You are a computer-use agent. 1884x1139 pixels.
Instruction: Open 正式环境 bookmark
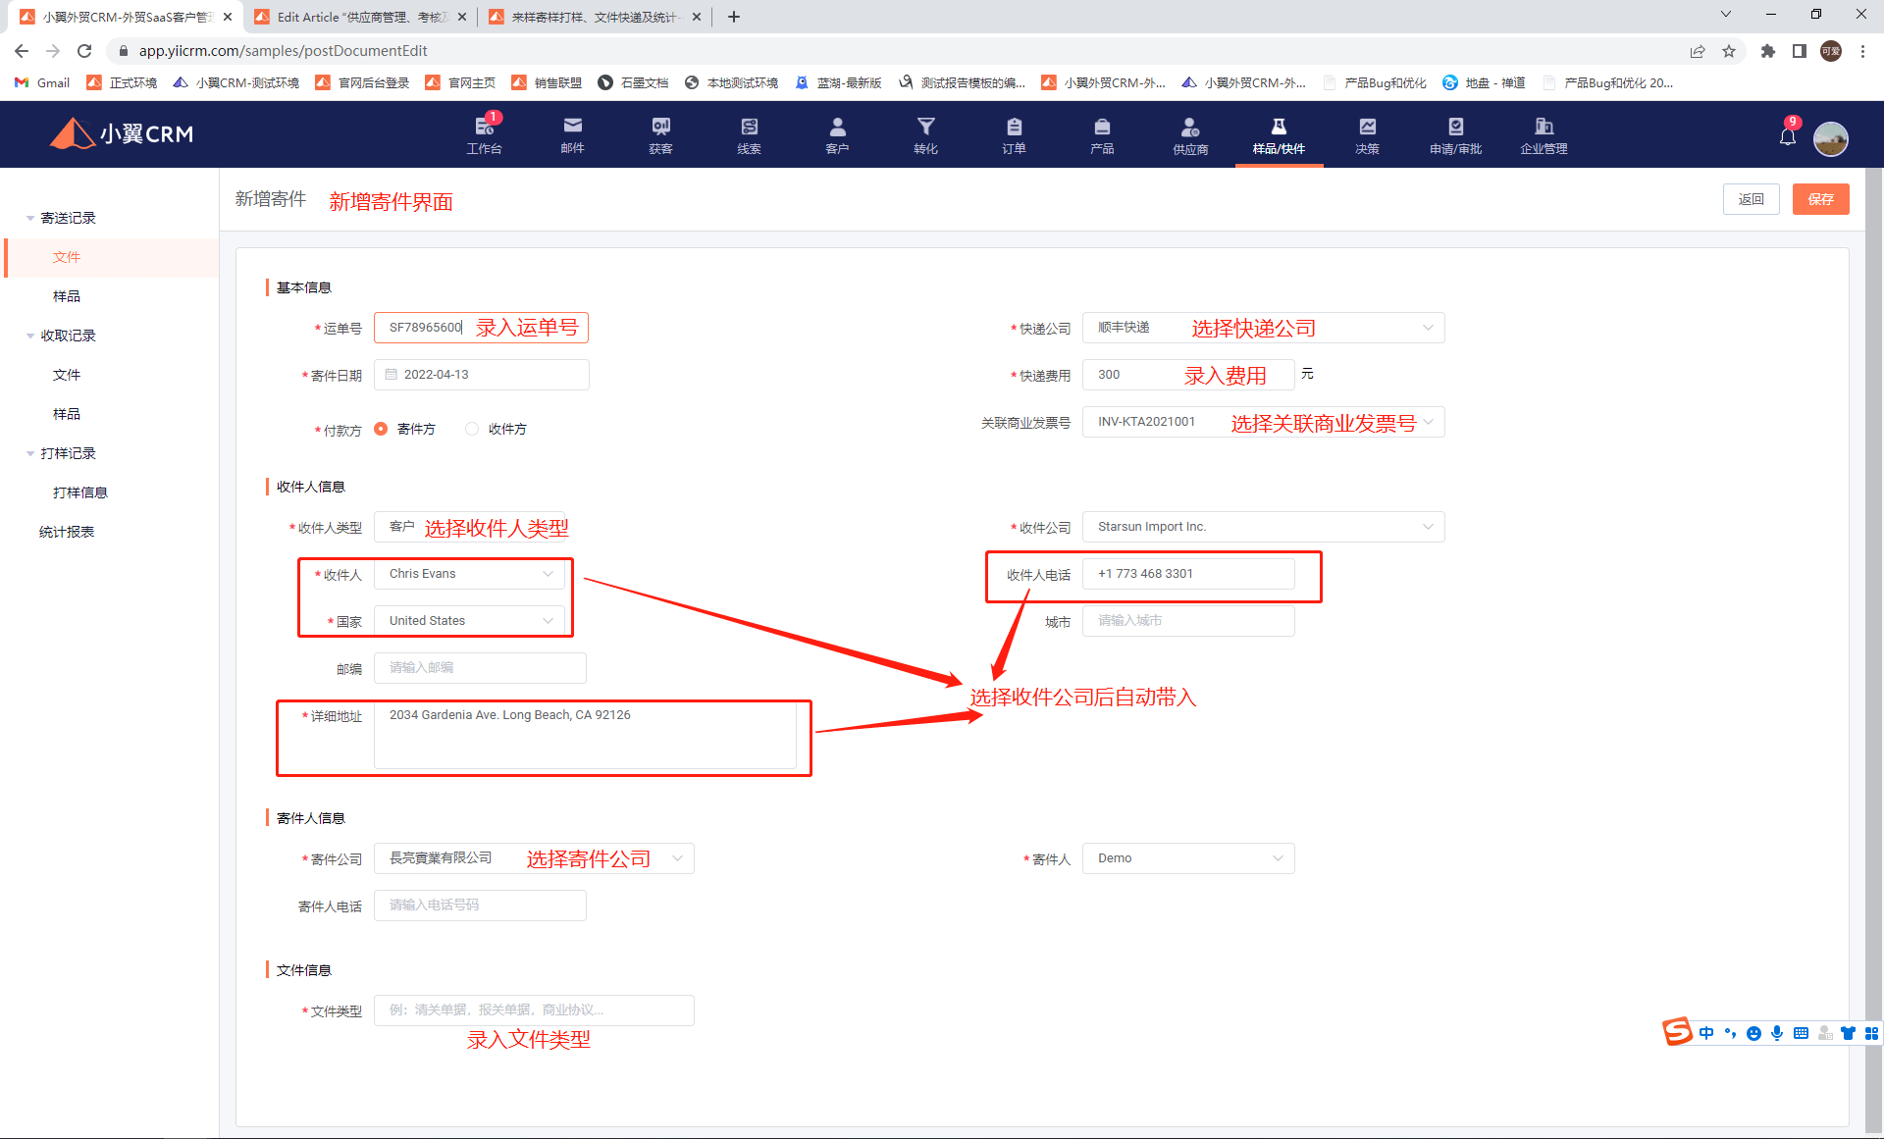(123, 82)
